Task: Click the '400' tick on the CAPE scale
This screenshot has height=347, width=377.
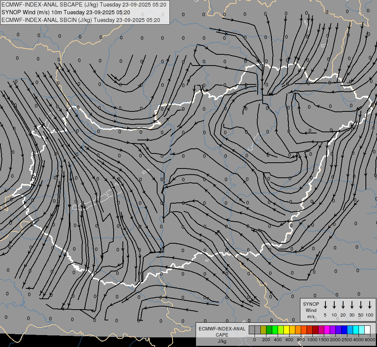Action: tap(278, 340)
